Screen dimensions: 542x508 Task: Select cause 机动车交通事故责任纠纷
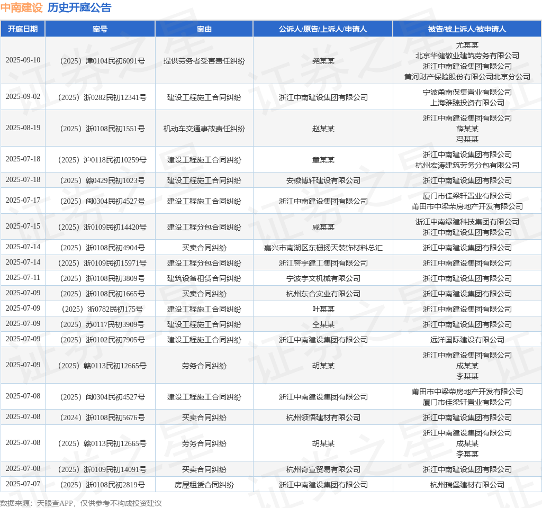point(204,129)
